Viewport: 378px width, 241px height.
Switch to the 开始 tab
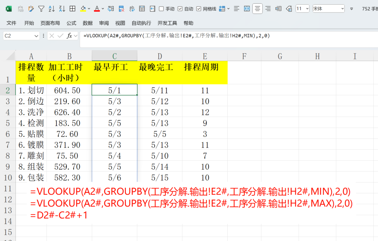click(x=29, y=23)
